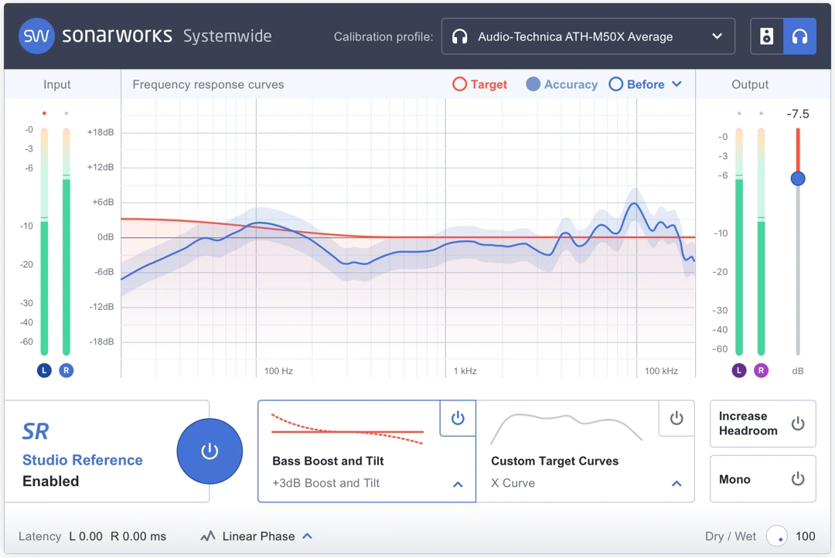The width and height of the screenshot is (835, 558).
Task: Click headphone icon inside calibration profile box
Action: pyautogui.click(x=459, y=36)
